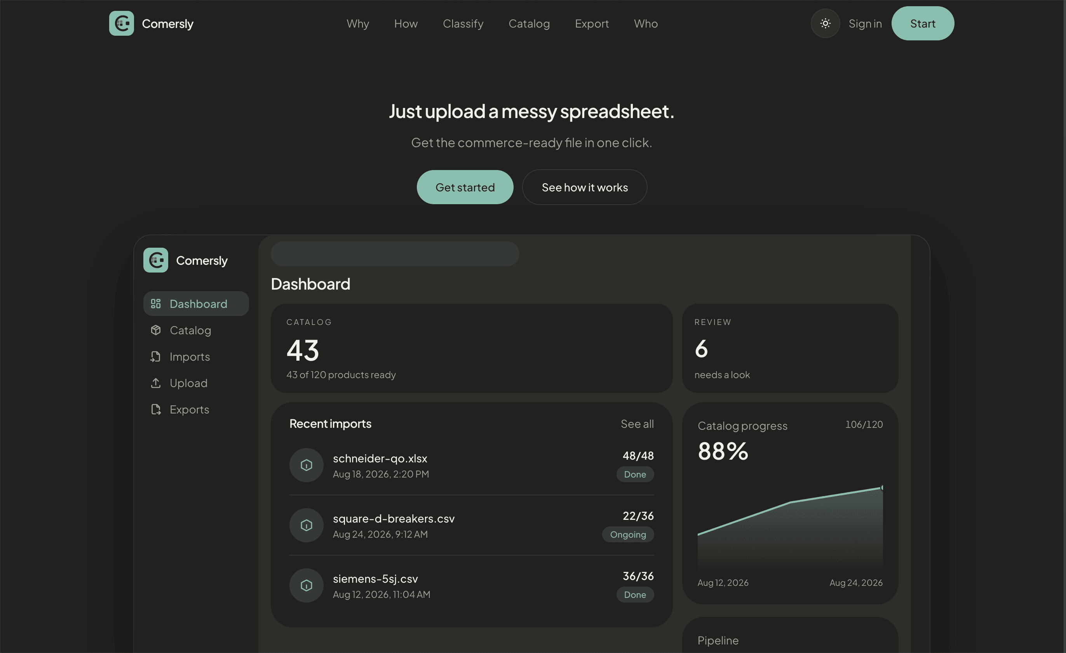Click the Recent imports heading
Viewport: 1066px width, 653px height.
click(x=330, y=424)
